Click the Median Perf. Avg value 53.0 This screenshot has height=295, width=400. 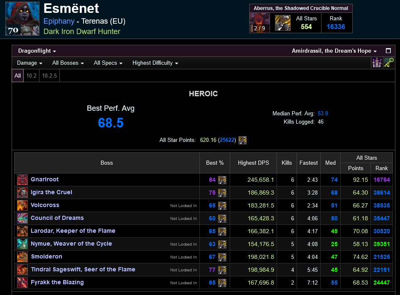[323, 114]
